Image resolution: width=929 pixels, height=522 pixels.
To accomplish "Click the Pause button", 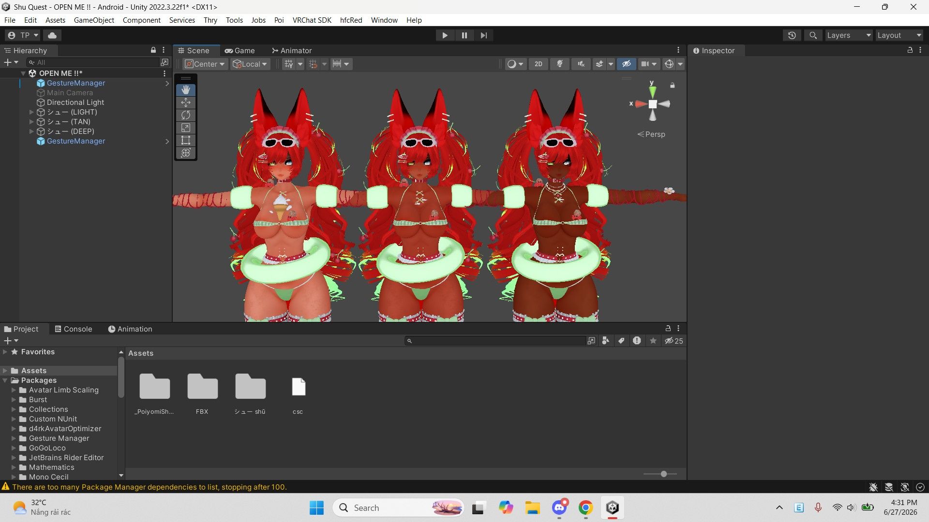I will coord(464,35).
